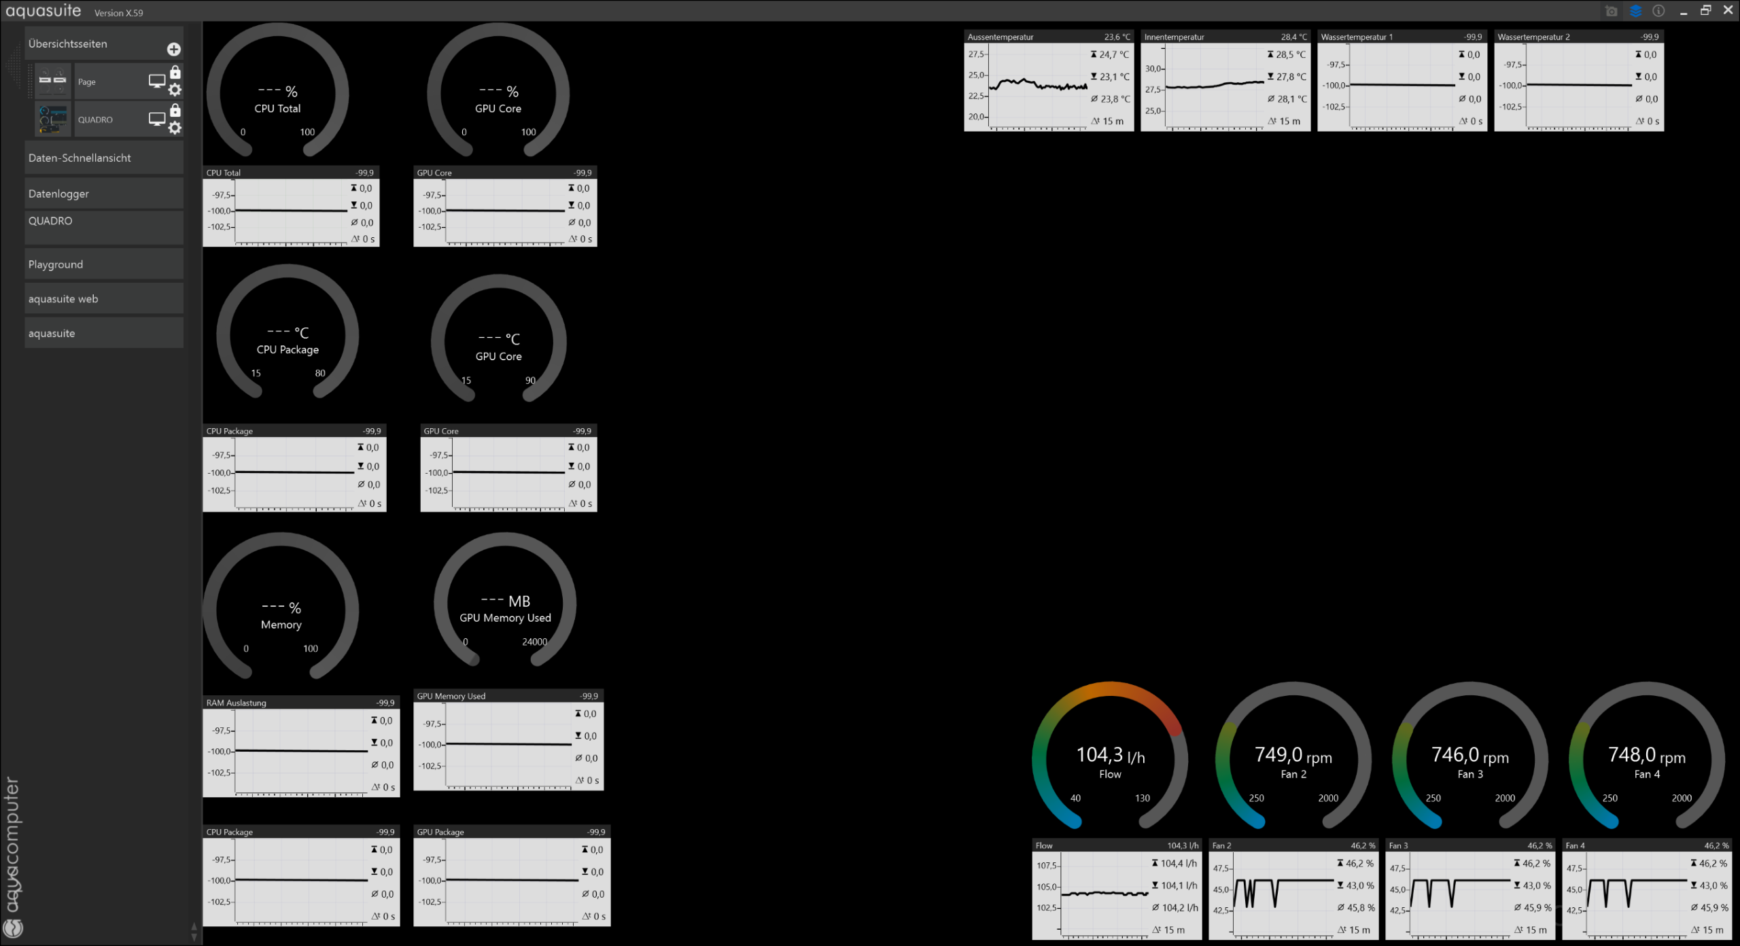Select the QUADRO overview page thumbnail
The image size is (1740, 946).
53,120
